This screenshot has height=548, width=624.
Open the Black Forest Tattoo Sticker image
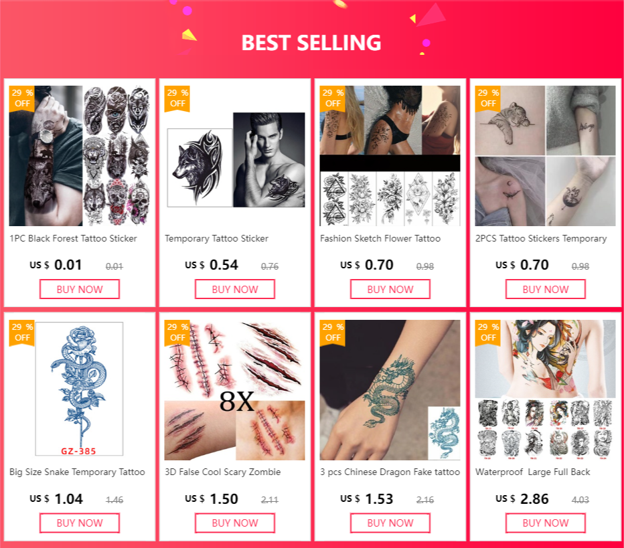click(80, 156)
